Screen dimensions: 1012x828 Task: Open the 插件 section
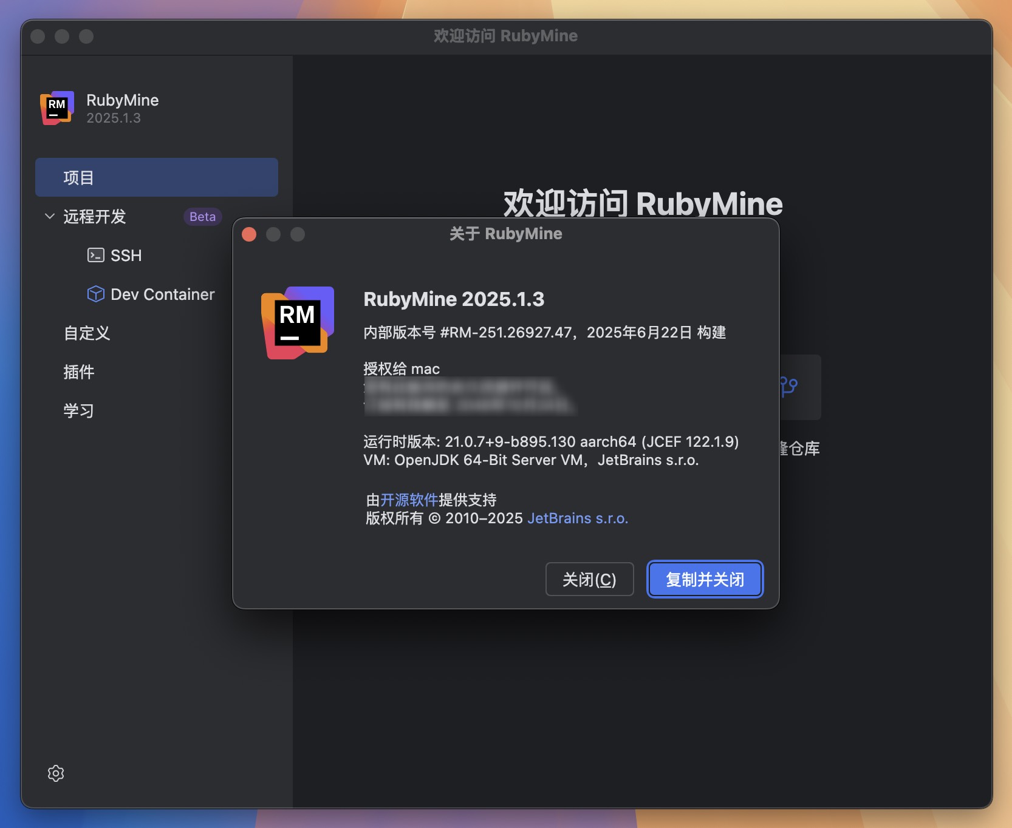[79, 372]
